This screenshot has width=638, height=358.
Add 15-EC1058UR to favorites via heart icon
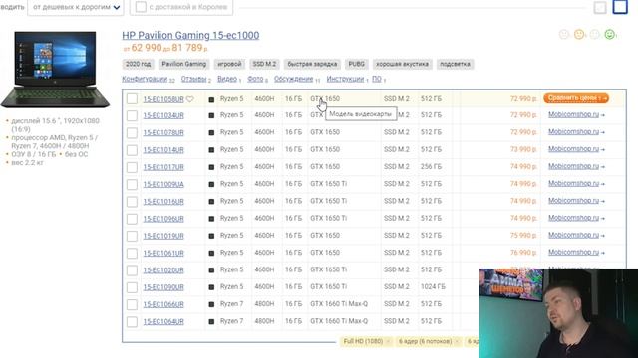[x=190, y=99]
